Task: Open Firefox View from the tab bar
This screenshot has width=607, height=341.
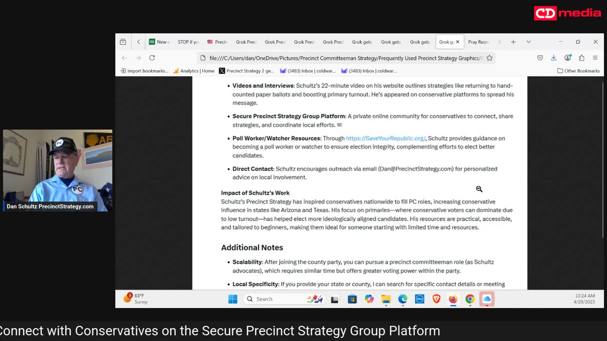Action: point(123,42)
